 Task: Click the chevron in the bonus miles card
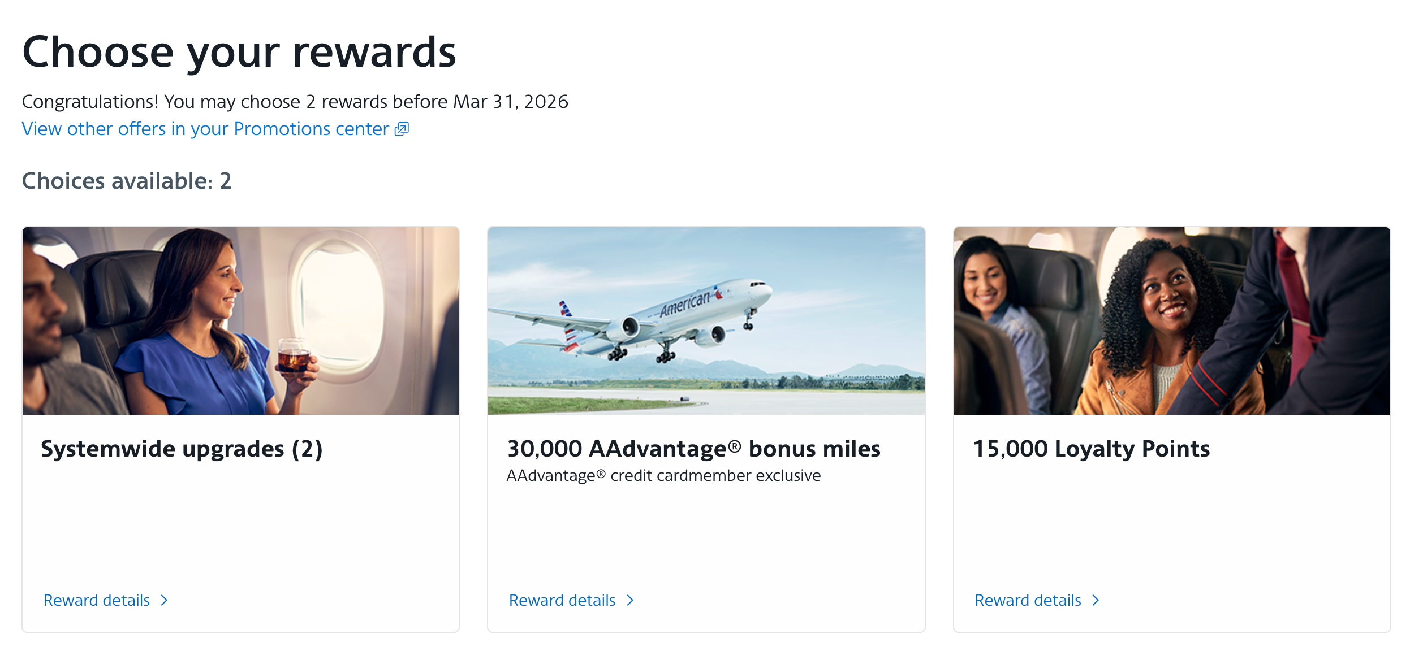(x=630, y=600)
